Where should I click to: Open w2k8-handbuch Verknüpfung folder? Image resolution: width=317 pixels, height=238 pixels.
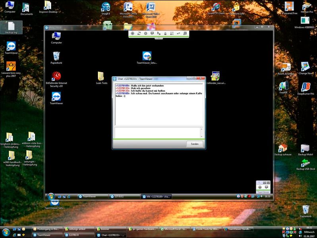(12, 158)
